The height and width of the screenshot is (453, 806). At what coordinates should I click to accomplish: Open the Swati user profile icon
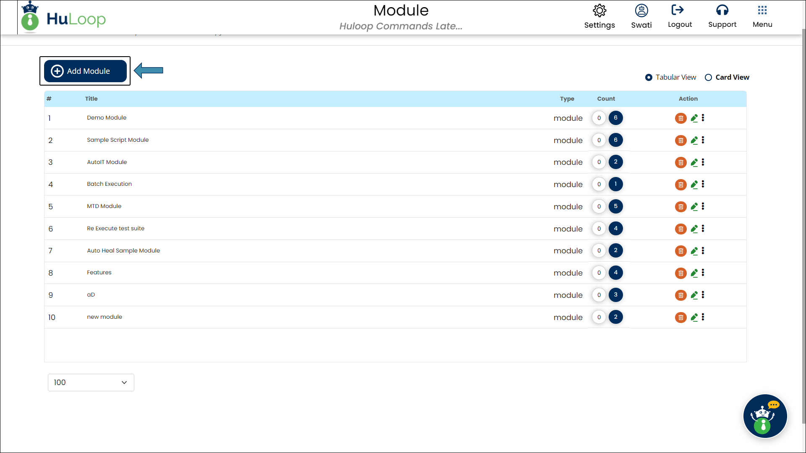tap(641, 10)
